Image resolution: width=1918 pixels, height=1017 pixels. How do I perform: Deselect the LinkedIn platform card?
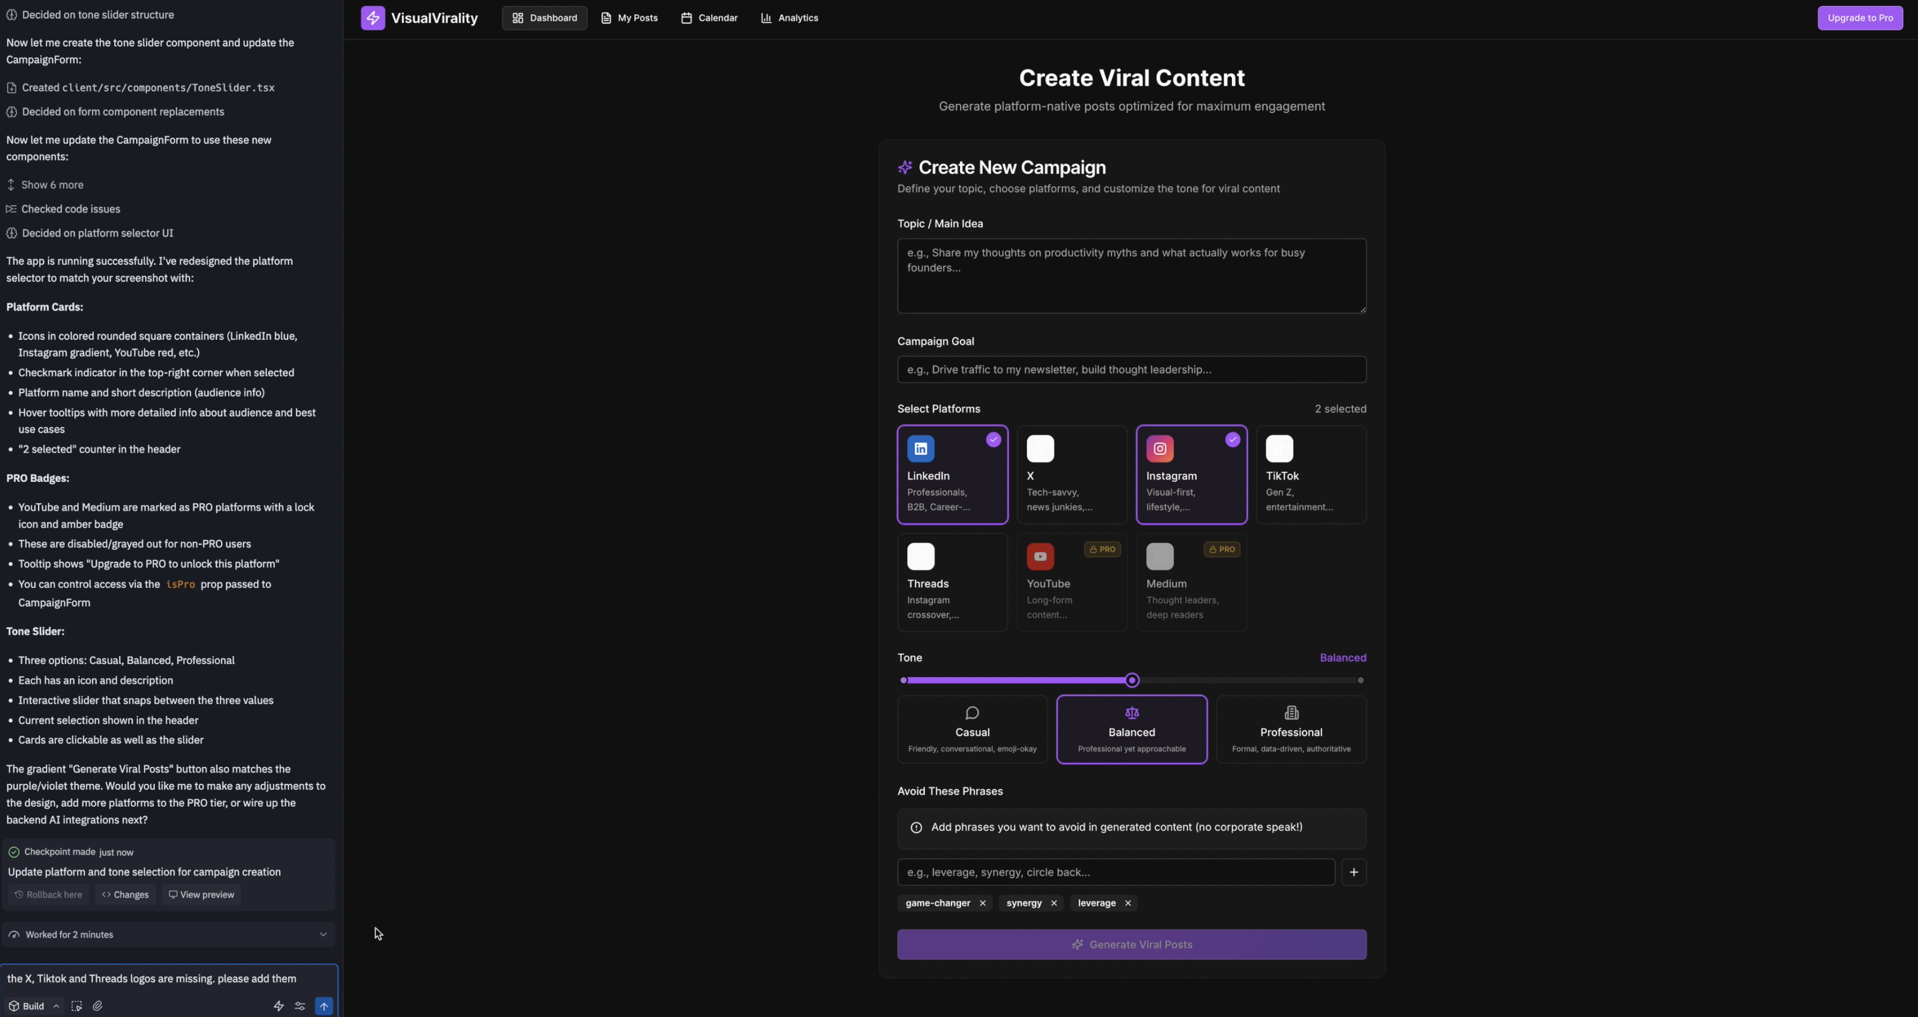[x=952, y=474]
